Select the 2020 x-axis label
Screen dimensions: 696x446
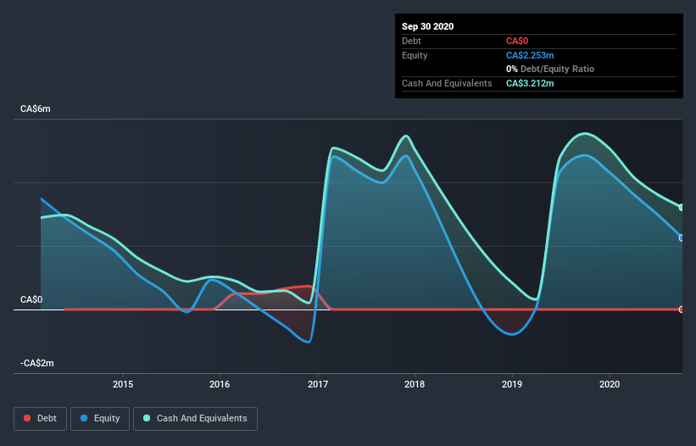click(x=610, y=384)
